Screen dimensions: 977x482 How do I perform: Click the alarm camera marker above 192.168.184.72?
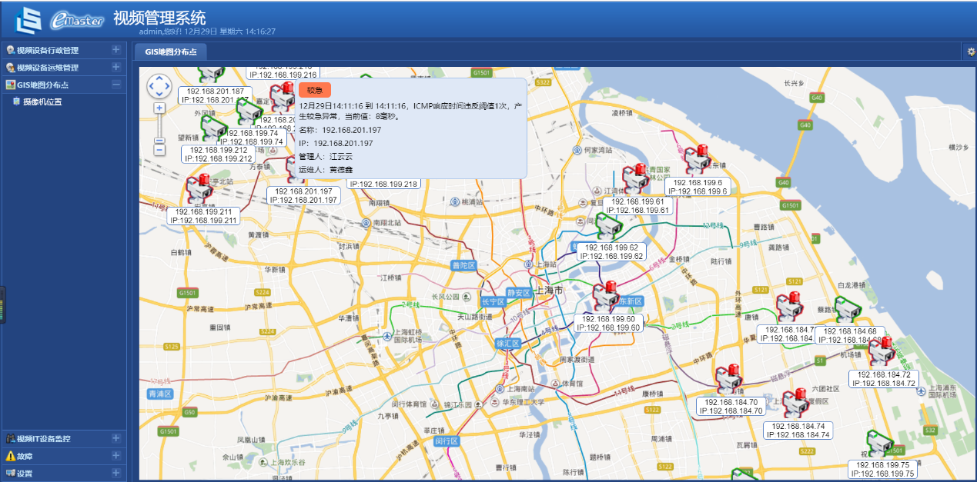882,353
